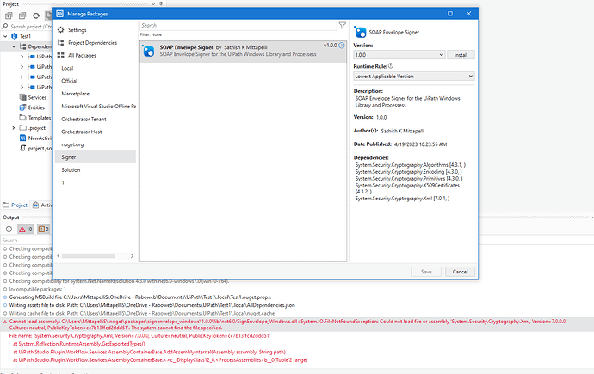The width and height of the screenshot is (594, 374).
Task: Select the Services tree item
Action: pyautogui.click(x=37, y=97)
